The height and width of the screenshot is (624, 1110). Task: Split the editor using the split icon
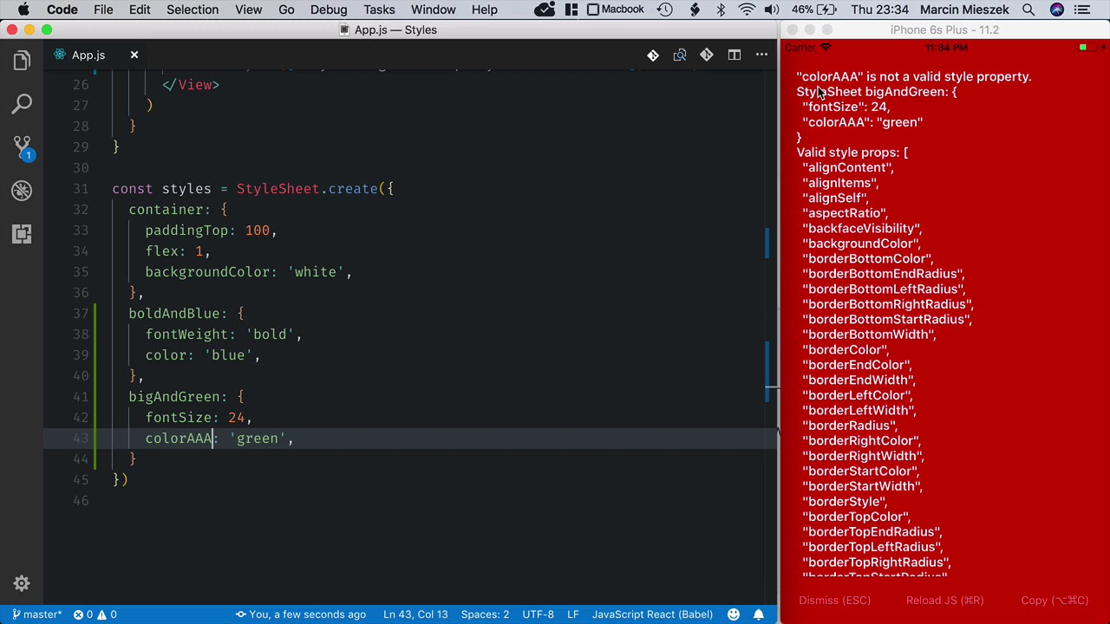pyautogui.click(x=735, y=55)
